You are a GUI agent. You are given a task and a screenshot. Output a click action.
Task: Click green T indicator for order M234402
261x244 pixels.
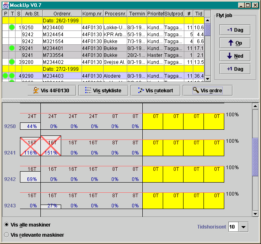point(12,62)
